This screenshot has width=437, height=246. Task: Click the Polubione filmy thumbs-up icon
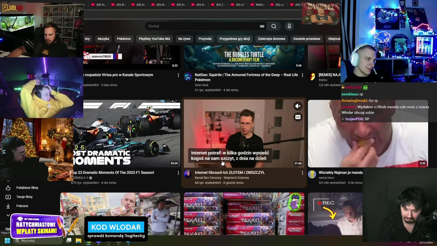point(8,188)
